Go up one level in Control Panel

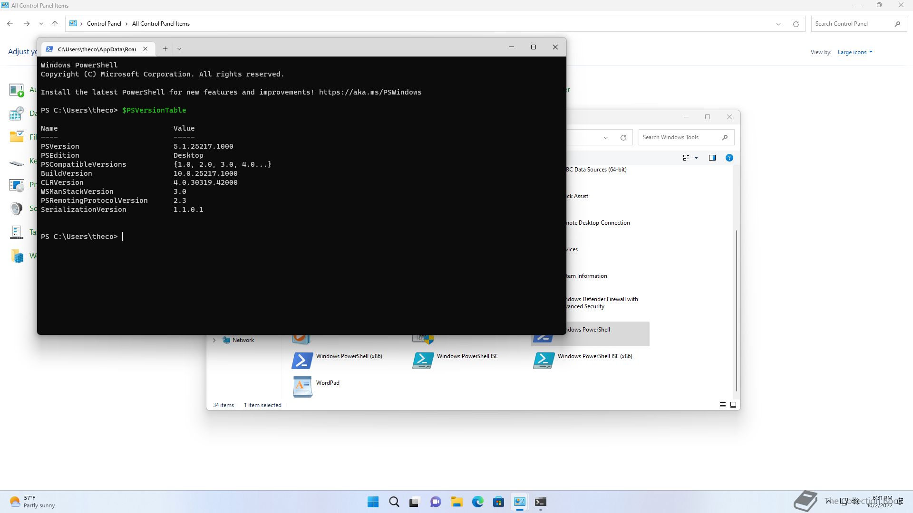point(55,24)
